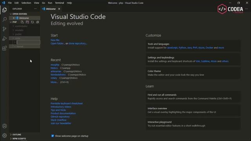This screenshot has height=141, width=251.
Task: Click the new folder name input field
Action: 28,42
